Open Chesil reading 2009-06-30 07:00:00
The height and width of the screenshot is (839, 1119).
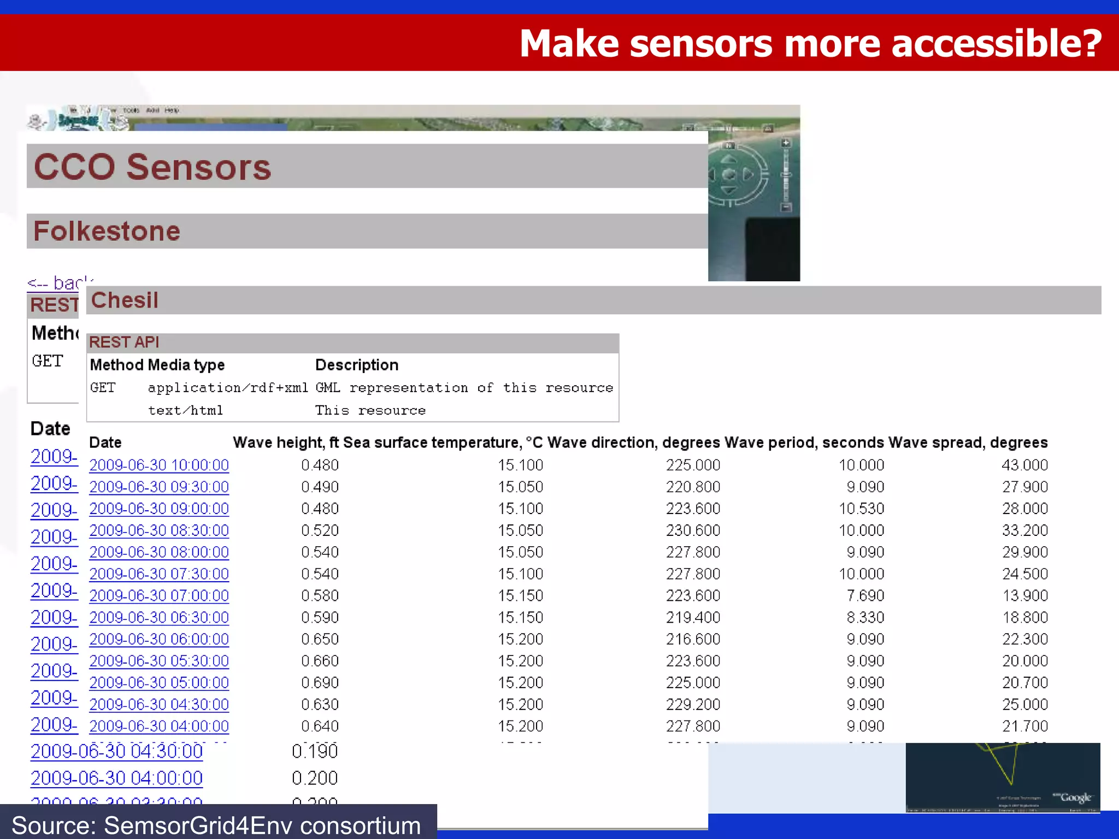tap(159, 595)
